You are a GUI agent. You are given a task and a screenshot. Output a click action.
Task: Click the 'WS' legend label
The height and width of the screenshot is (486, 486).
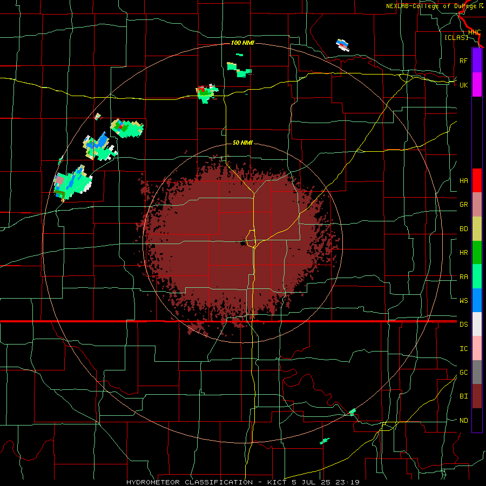(x=463, y=301)
